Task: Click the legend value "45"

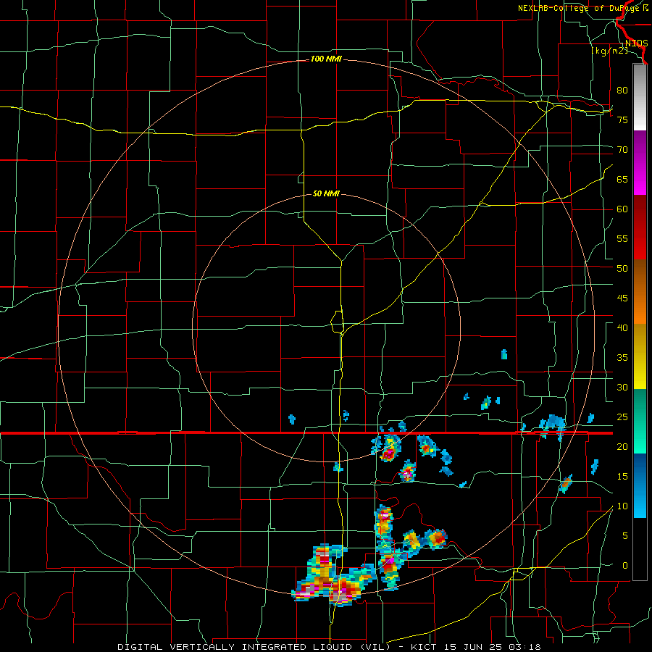Action: pos(622,298)
